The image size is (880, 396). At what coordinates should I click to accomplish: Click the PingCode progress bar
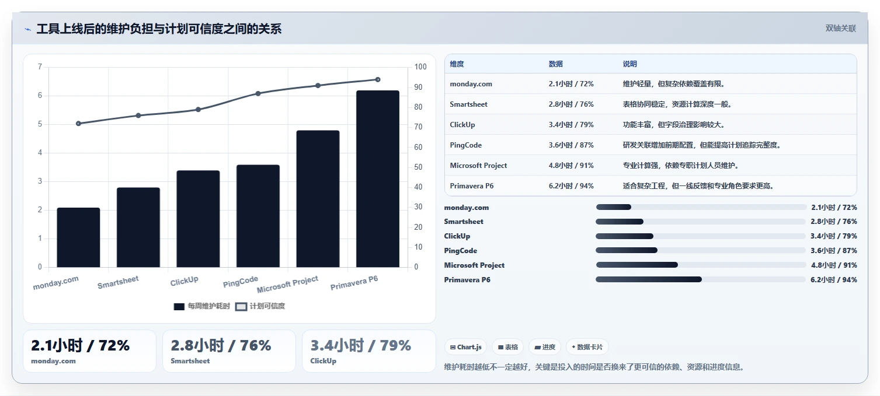click(x=701, y=251)
